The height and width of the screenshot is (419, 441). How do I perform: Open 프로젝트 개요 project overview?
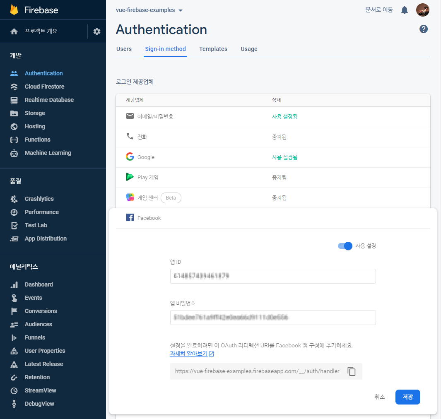coord(41,31)
